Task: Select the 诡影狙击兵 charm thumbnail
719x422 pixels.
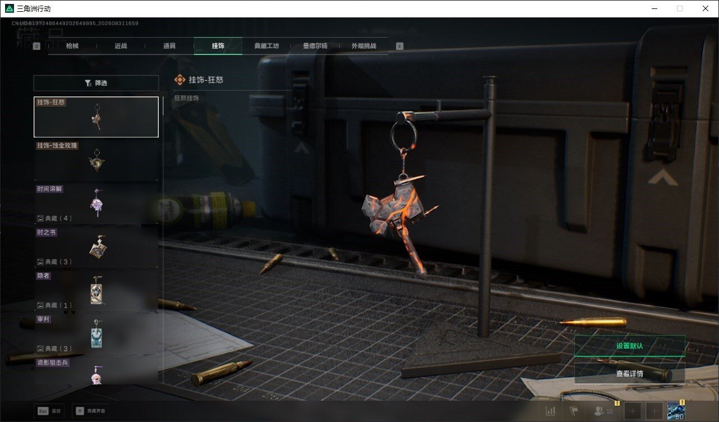Action: (96, 371)
